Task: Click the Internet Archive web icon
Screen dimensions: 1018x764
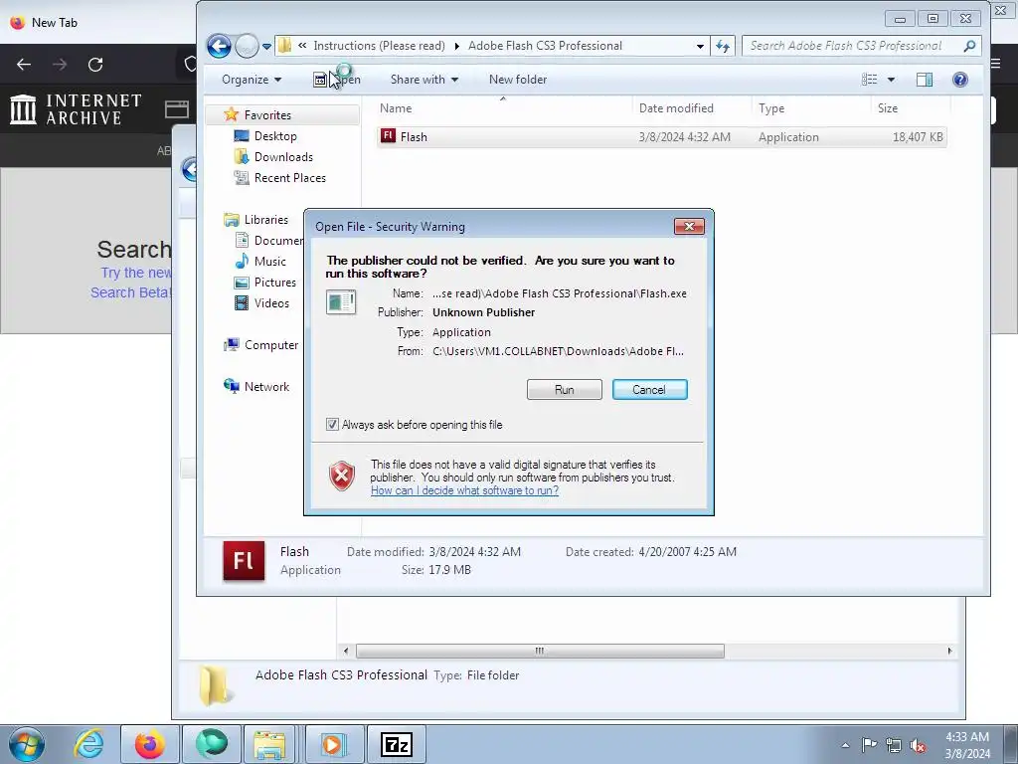Action: (x=177, y=109)
